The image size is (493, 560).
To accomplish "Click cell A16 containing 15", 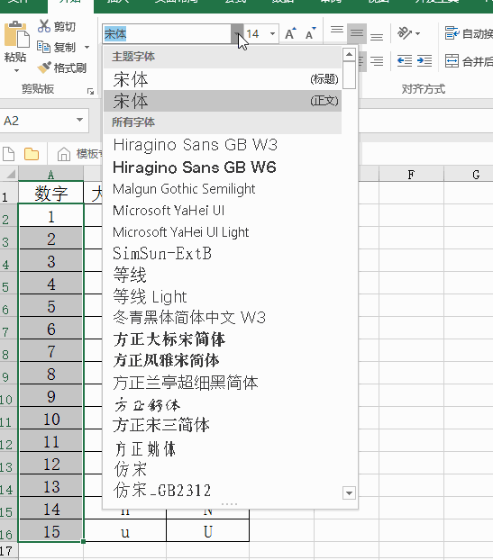I will coord(51,531).
